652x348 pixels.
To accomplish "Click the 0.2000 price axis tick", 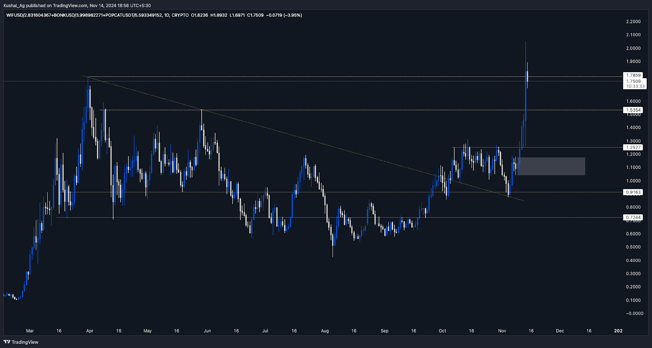I will point(633,287).
